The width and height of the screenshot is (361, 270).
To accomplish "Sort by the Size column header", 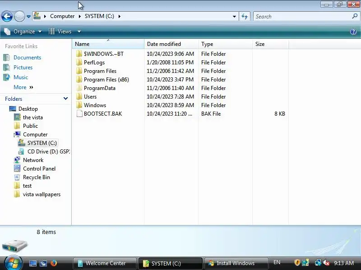I will [x=270, y=44].
